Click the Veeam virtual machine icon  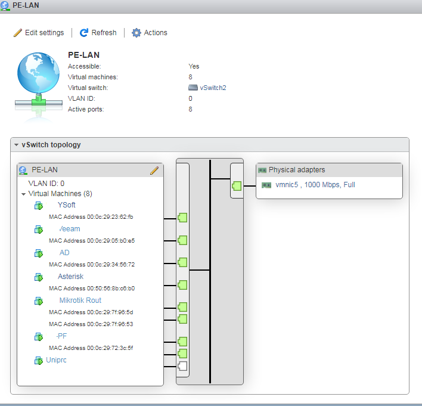point(39,230)
